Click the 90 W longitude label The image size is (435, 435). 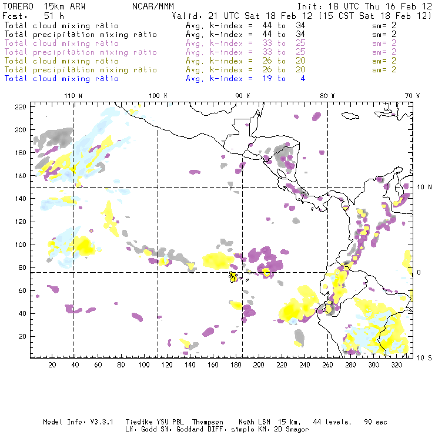click(243, 96)
